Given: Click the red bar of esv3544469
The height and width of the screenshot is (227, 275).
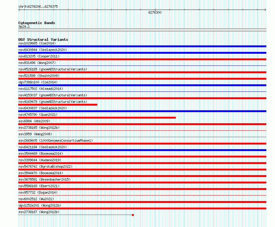Looking at the screenshot, I should tap(142, 157).
